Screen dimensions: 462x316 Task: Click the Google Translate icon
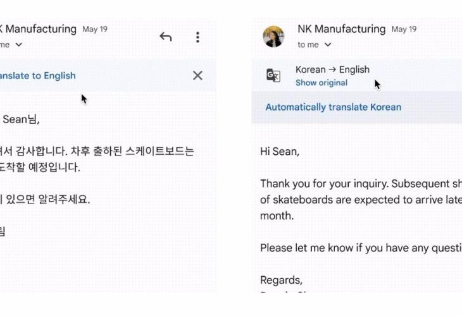273,76
